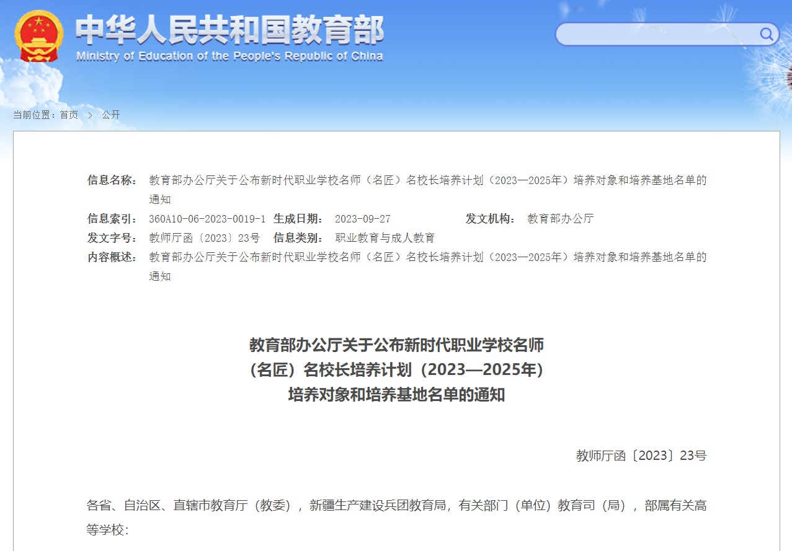
Task: Click the 当前位置 label
Action: 35,115
